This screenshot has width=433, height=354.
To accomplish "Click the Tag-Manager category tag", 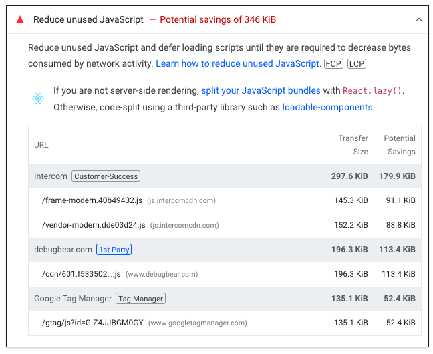I will pyautogui.click(x=140, y=299).
